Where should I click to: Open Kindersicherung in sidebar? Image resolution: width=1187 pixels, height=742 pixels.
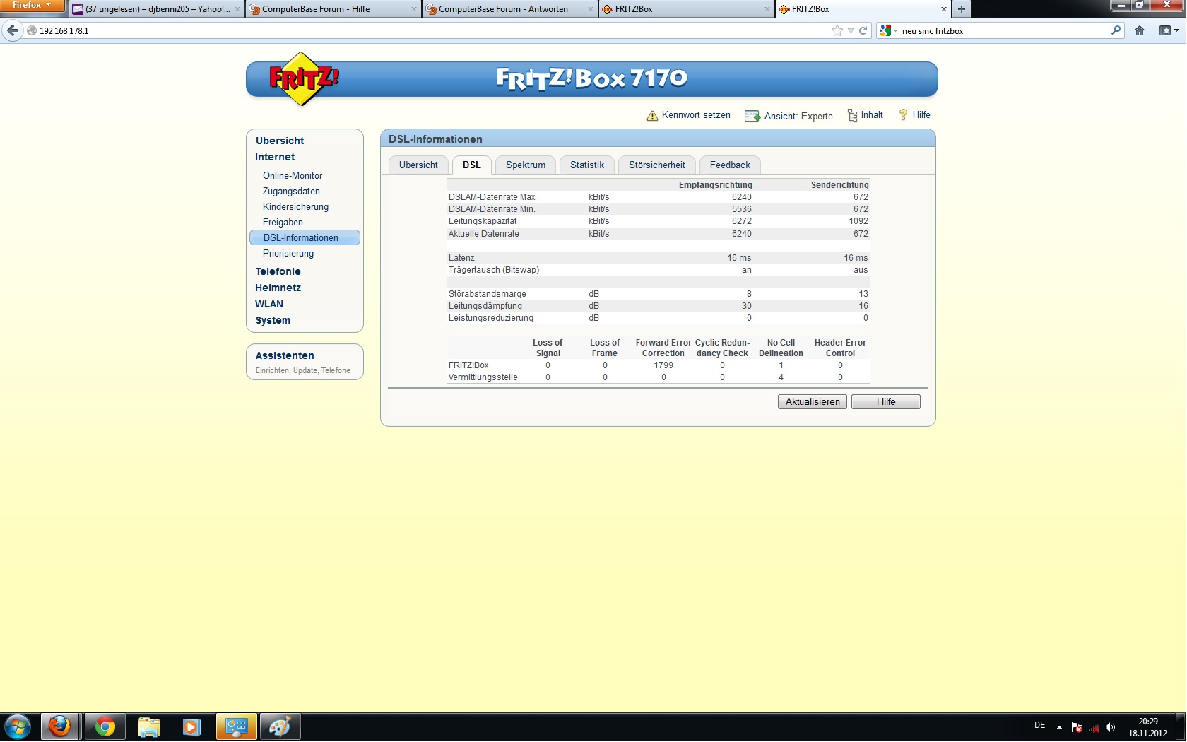295,206
